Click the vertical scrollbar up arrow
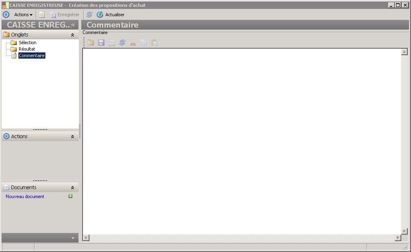Screen dimensions: 411x252 point(404,52)
